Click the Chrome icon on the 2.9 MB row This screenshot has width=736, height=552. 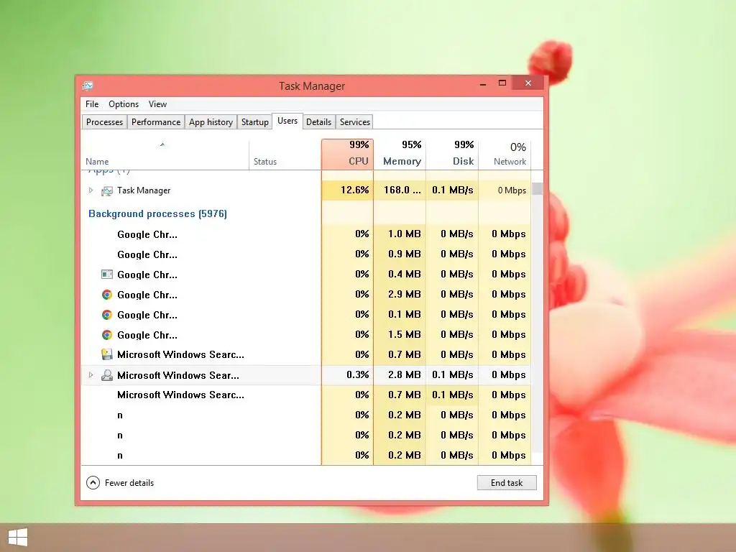[107, 294]
